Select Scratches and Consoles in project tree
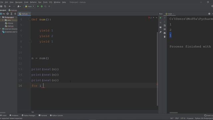The height and width of the screenshot is (120, 213). tap(10, 32)
